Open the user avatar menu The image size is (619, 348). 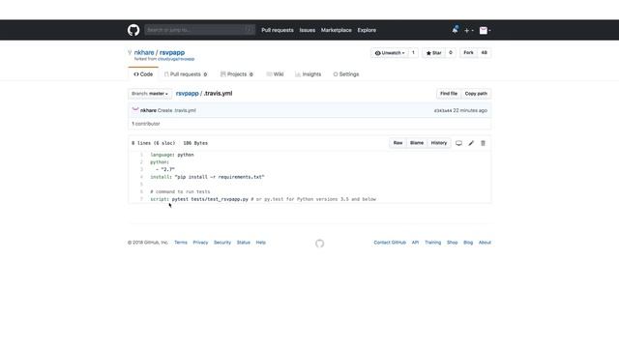coord(485,30)
